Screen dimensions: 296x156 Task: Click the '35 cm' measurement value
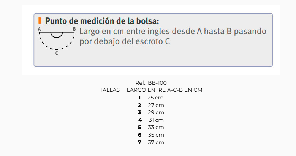click(156, 135)
